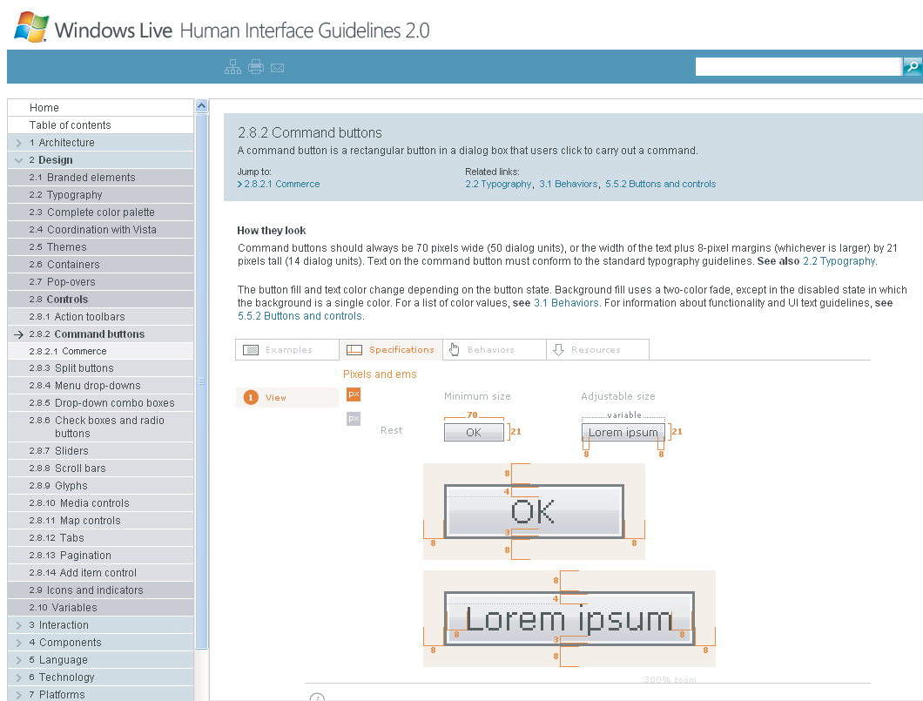
Task: Open 2.10 Variables
Action: [x=101, y=608]
